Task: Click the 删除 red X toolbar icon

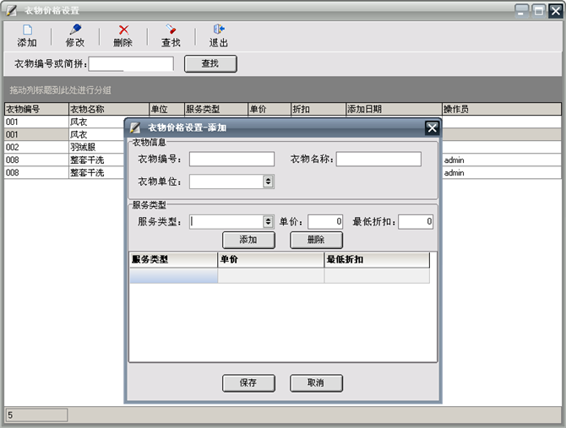Action: pyautogui.click(x=123, y=30)
